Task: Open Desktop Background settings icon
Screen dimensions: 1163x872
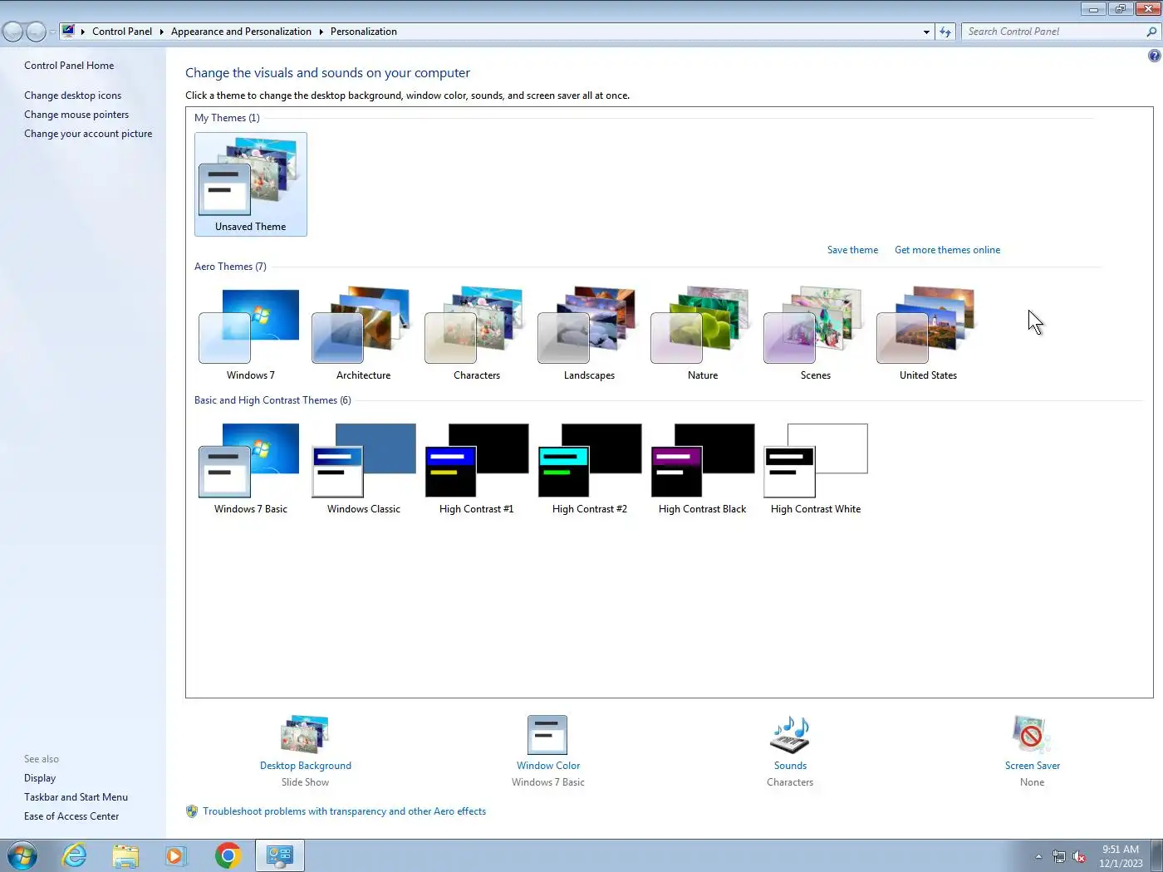Action: click(x=305, y=734)
